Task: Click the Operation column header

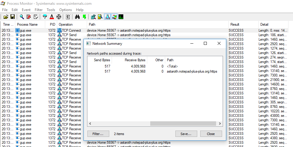Action: pyautogui.click(x=72, y=24)
